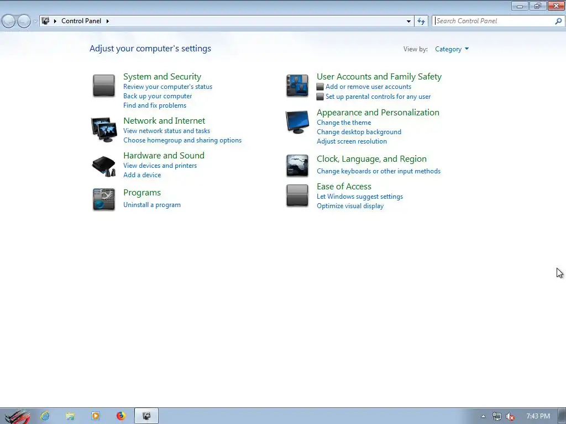
Task: Open the Programs heading
Action: (x=142, y=193)
